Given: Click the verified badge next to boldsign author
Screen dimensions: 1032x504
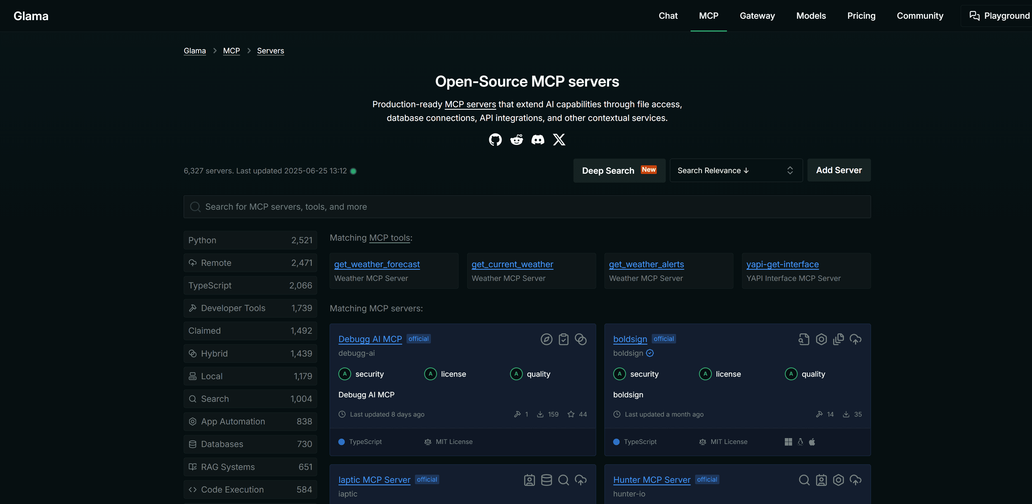Looking at the screenshot, I should tap(650, 353).
